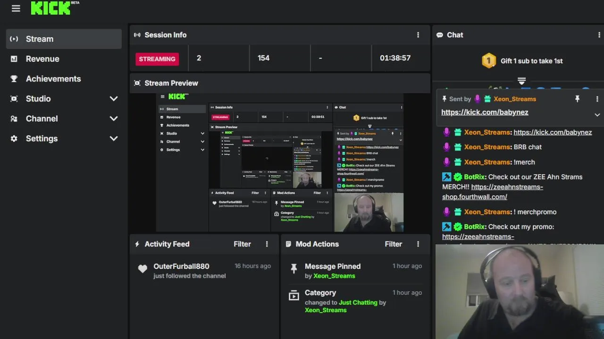This screenshot has height=339, width=604.
Task: Open pinned kick.com/babynez link
Action: coord(485,112)
